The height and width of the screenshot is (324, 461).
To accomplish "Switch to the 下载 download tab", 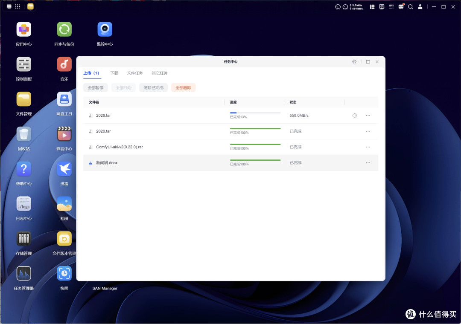I will click(x=114, y=73).
